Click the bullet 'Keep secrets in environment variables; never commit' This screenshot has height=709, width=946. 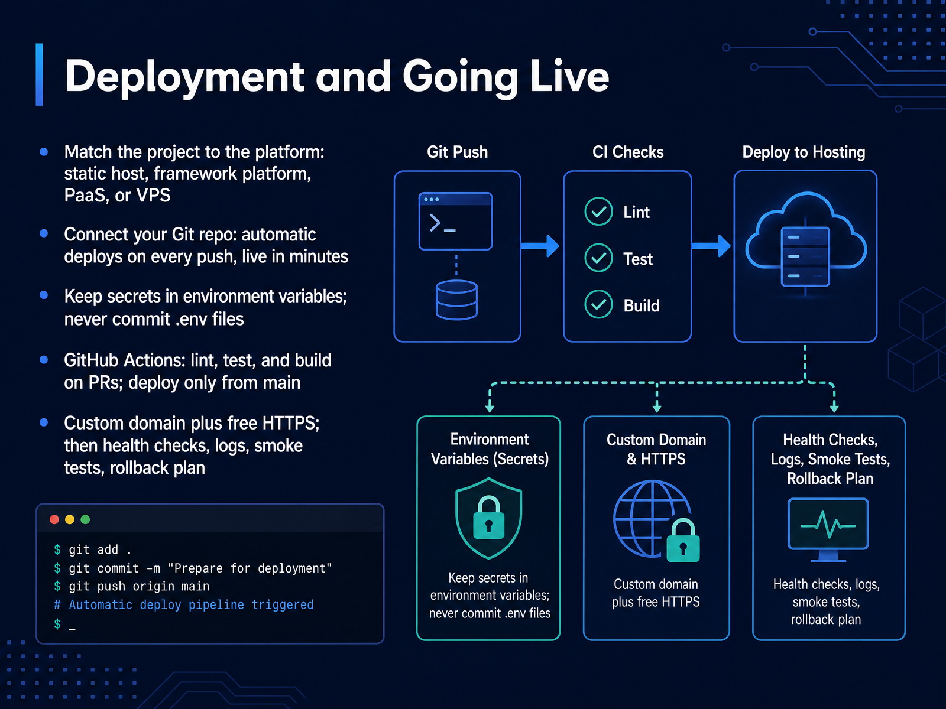pyautogui.click(x=205, y=307)
